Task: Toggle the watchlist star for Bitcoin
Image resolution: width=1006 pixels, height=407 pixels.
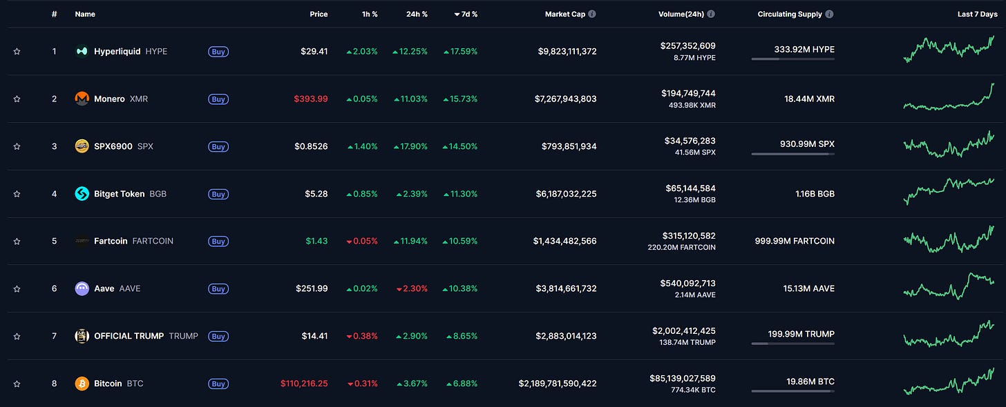Action: tap(17, 384)
